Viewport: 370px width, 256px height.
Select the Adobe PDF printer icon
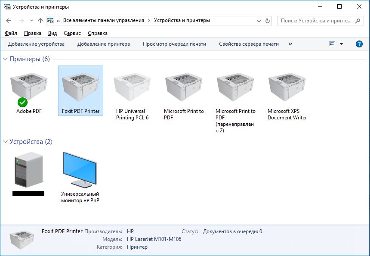click(29, 87)
